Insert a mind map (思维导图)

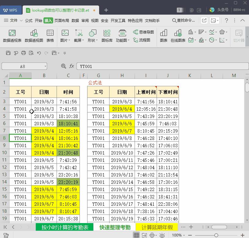coord(143,32)
